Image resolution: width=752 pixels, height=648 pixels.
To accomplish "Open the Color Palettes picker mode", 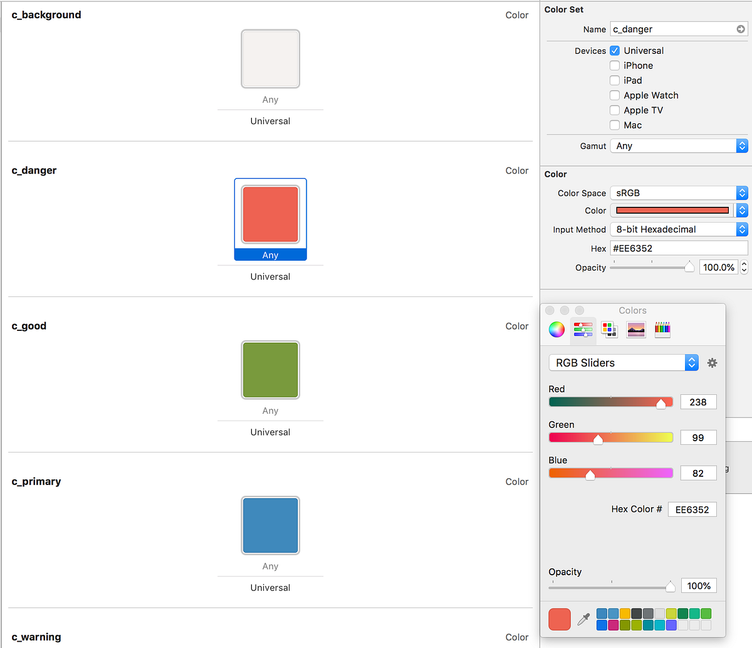I will tap(609, 329).
